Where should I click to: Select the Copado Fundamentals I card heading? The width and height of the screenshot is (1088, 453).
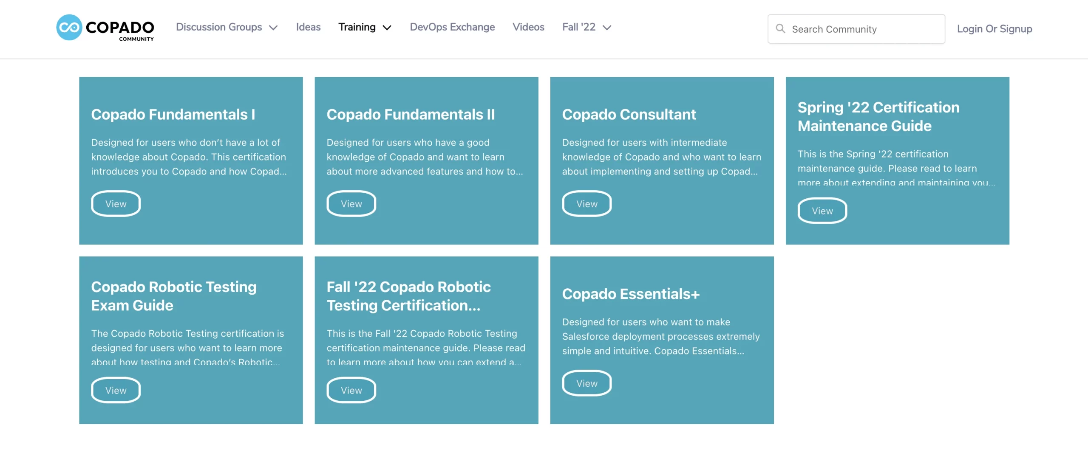point(173,114)
